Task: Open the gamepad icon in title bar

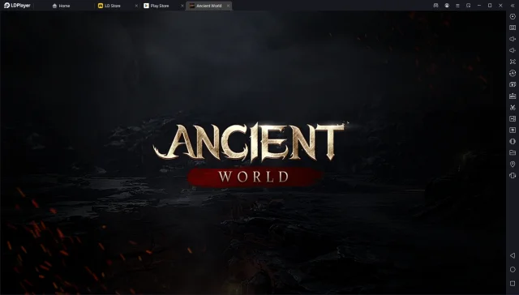Action: point(436,6)
